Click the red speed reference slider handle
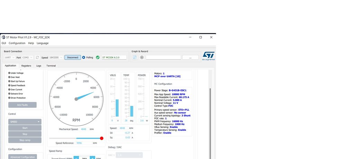The height and width of the screenshot is (159, 345). click(x=102, y=138)
